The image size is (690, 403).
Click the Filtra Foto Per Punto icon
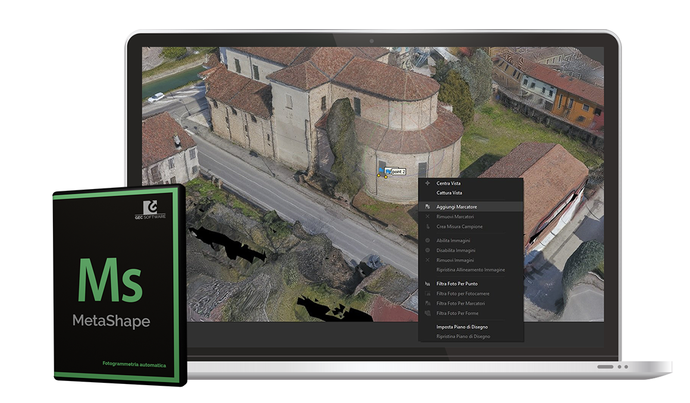427,284
